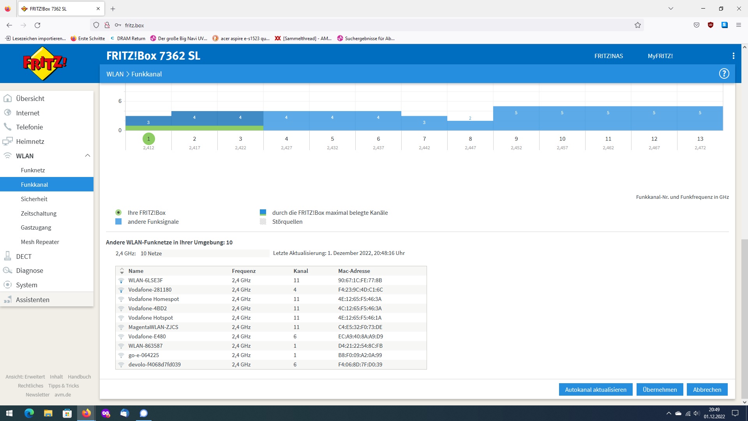Click the FRITZ! logo
748x421 pixels.
click(x=45, y=63)
